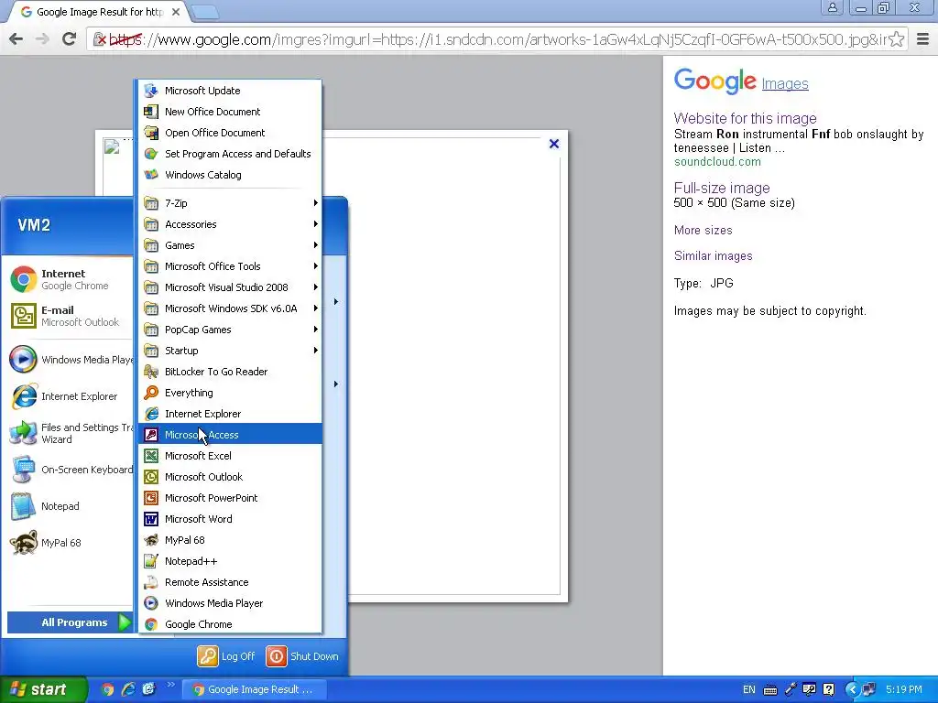Launch Microsoft Excel from the programs list
This screenshot has width=938, height=703.
pos(230,456)
